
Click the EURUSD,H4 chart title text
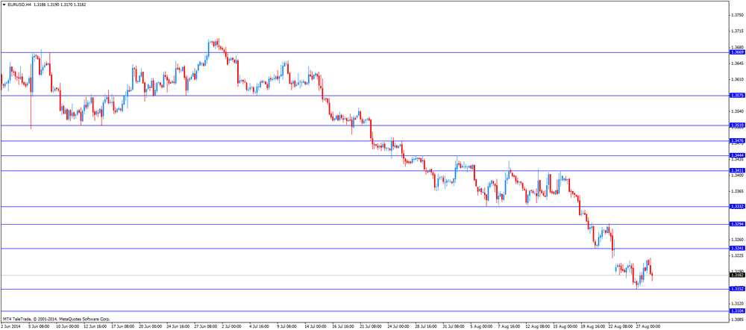tap(19, 4)
